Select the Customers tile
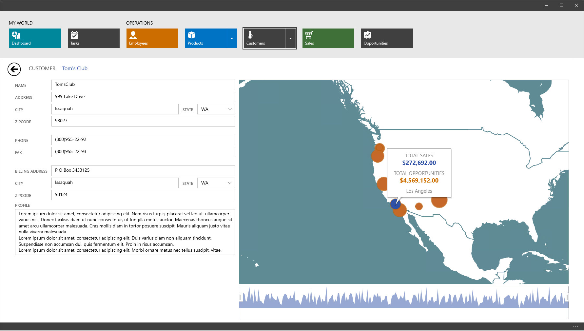This screenshot has height=331, width=584. (264, 38)
